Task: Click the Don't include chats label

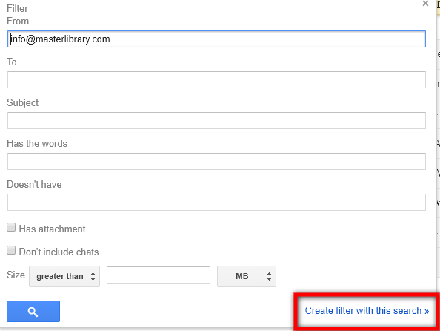Action: [59, 252]
